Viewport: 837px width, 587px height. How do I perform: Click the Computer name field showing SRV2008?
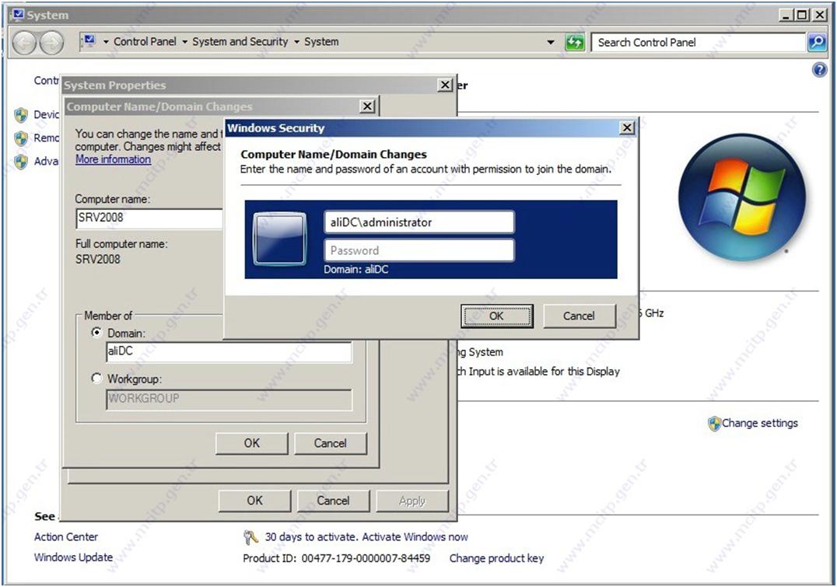[x=149, y=218]
